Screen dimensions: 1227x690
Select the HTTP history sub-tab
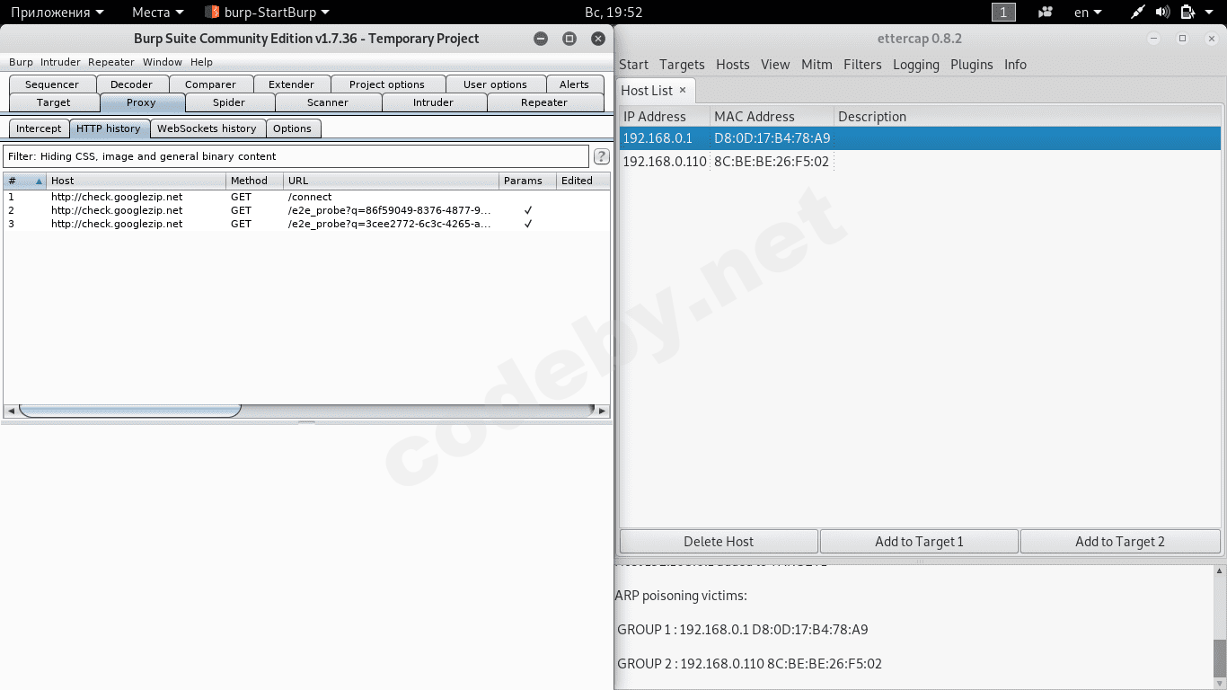click(x=109, y=128)
